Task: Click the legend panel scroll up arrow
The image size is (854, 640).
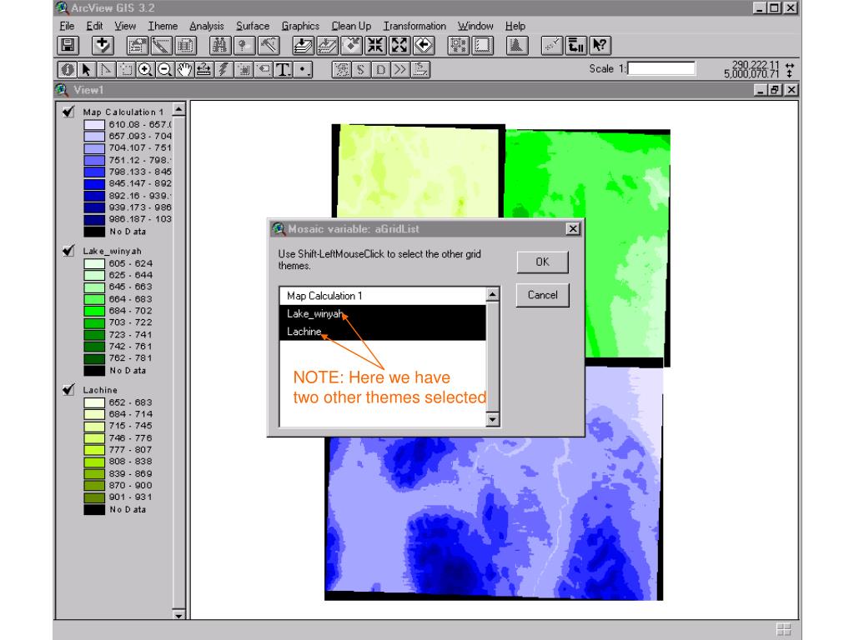Action: tap(178, 110)
